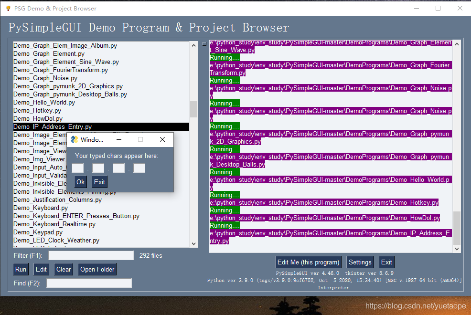Click the file list scrollbar thumb
Viewport: 471px width, 315px height.
(x=194, y=109)
